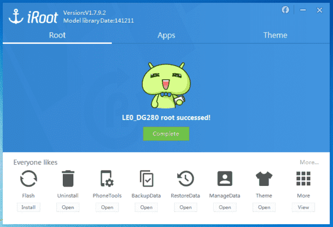Image resolution: width=333 pixels, height=227 pixels.
Task: Click the Uninstall trash can icon
Action: (x=68, y=179)
